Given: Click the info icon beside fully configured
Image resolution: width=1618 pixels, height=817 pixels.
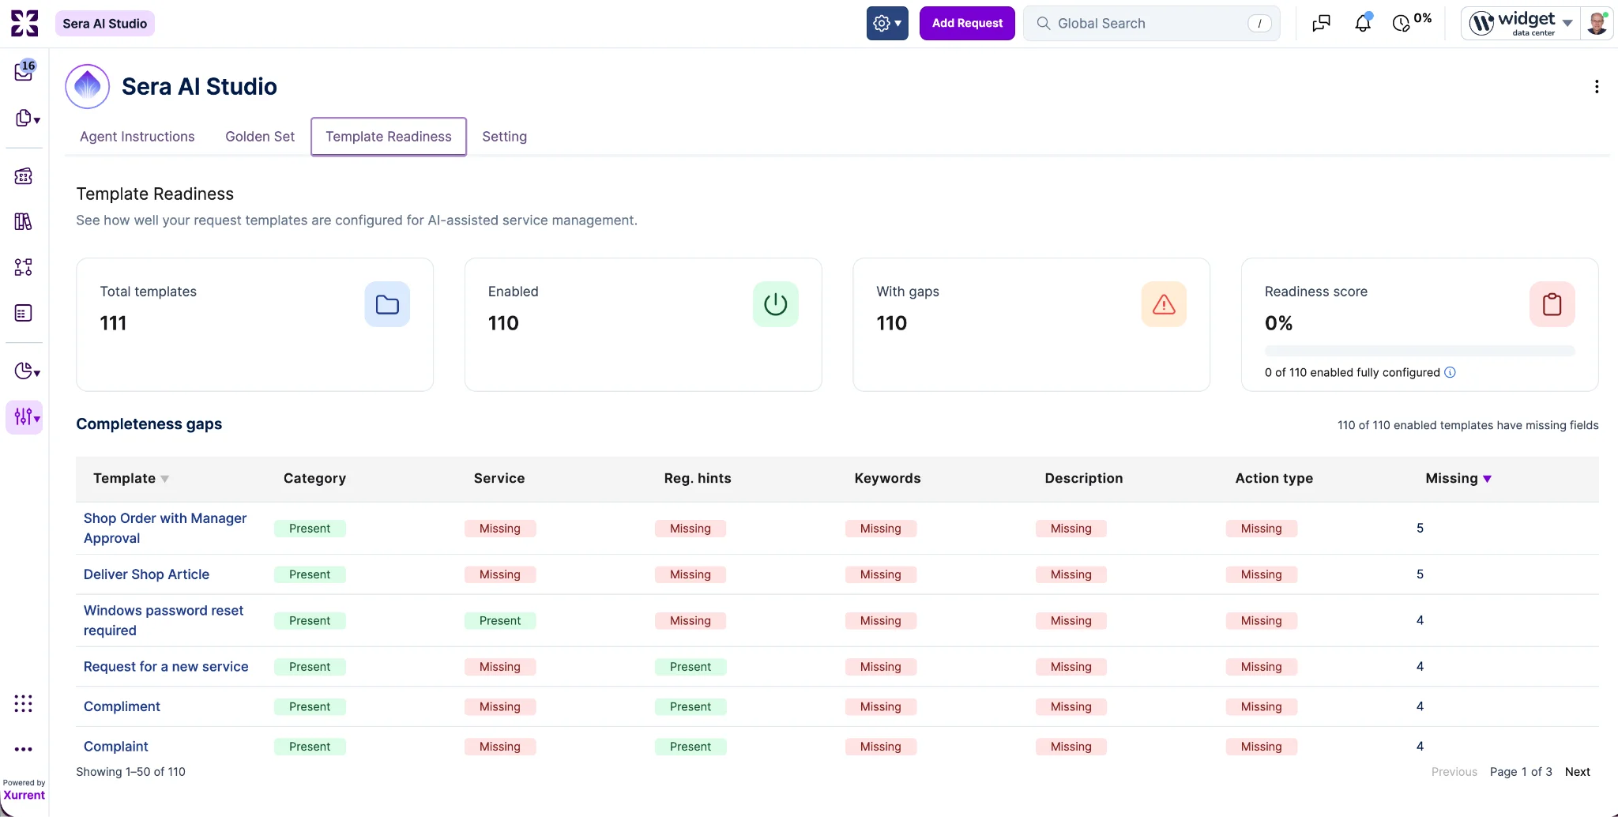Looking at the screenshot, I should click(1451, 372).
